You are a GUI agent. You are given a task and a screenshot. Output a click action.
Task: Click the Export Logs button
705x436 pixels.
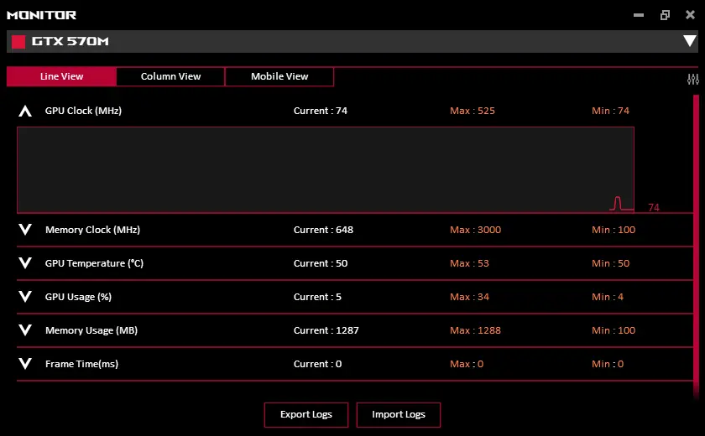[x=306, y=414]
